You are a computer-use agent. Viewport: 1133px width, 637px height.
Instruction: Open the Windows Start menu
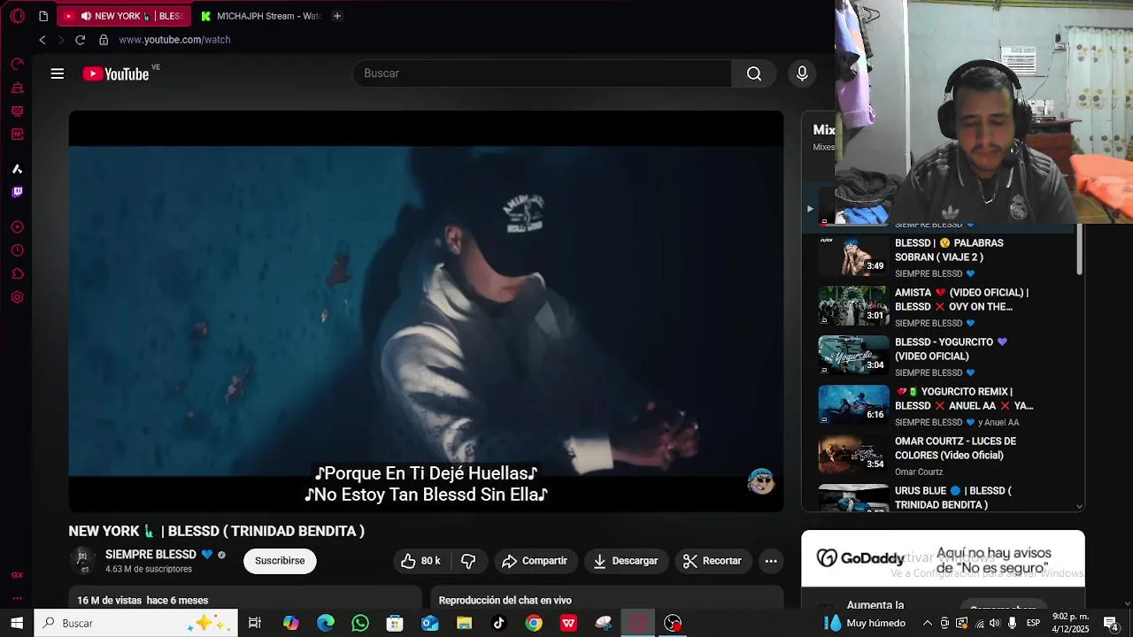pos(17,623)
